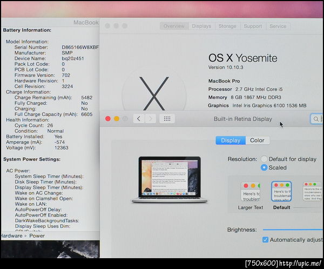Select Default for display resolution

tap(264, 159)
